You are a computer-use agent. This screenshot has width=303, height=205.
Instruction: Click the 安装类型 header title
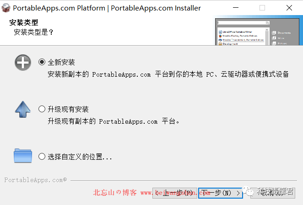click(x=24, y=22)
